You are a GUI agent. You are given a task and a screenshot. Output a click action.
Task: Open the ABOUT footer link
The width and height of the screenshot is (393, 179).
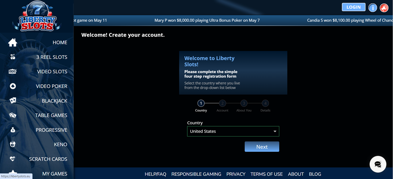[x=296, y=174]
